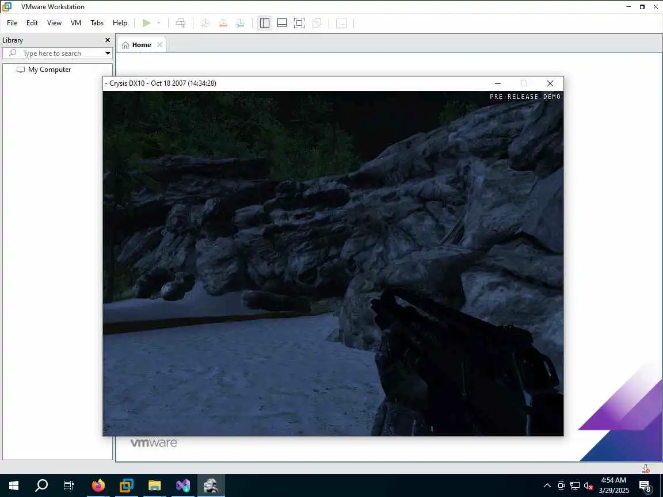Image resolution: width=663 pixels, height=497 pixels.
Task: Close the Crysis DX10 window
Action: click(x=550, y=83)
